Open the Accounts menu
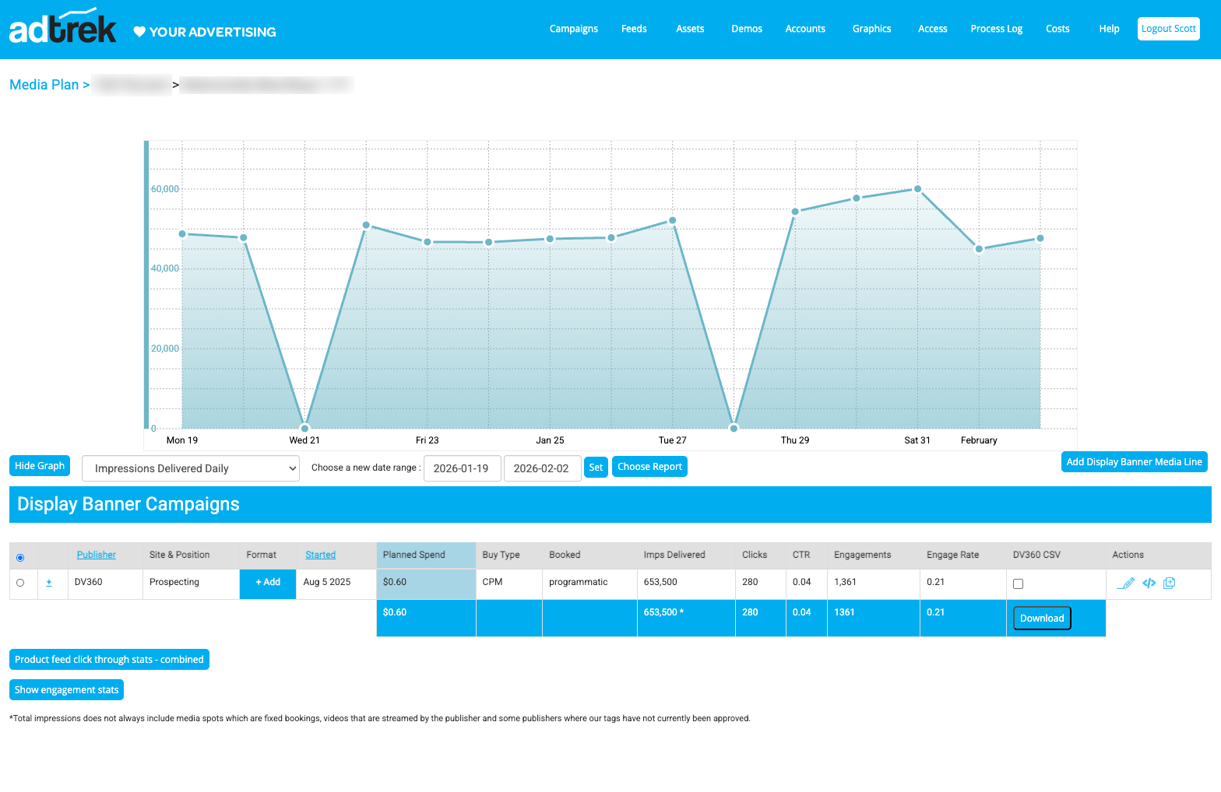 805,29
